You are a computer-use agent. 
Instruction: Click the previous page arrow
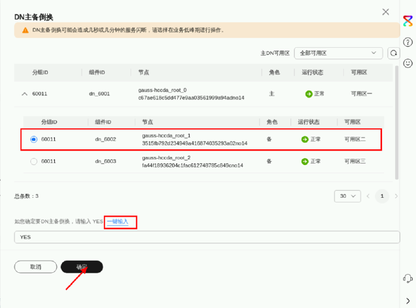coord(367,197)
